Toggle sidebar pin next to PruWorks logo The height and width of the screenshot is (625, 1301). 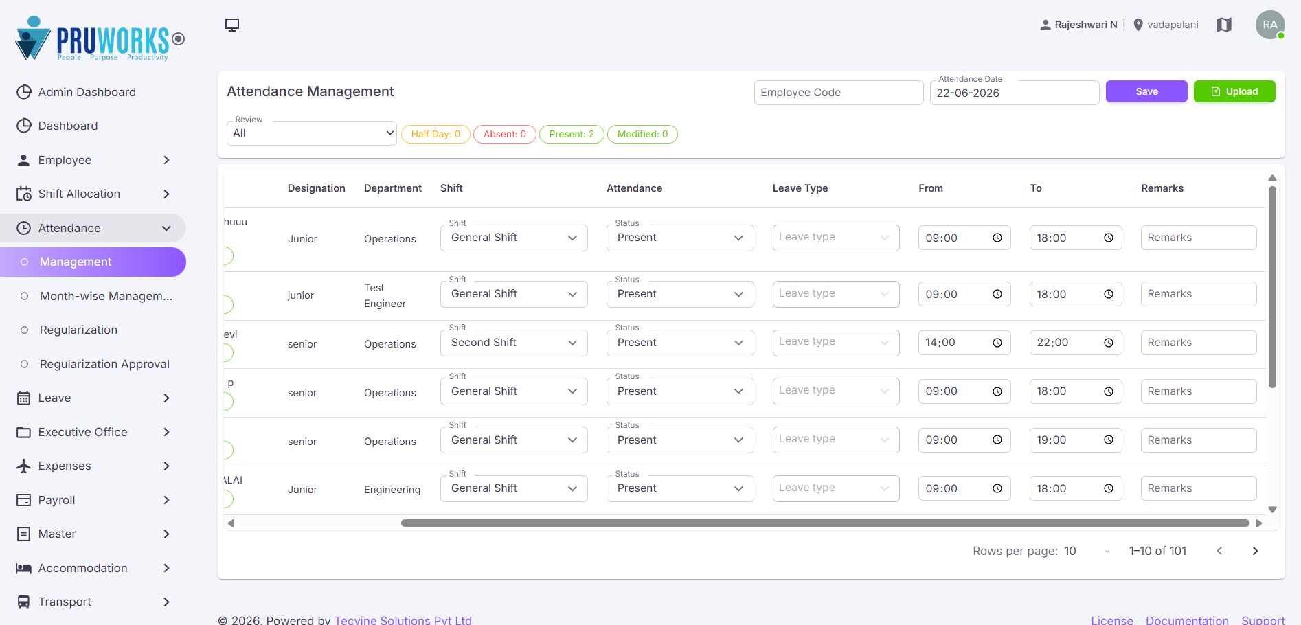179,38
